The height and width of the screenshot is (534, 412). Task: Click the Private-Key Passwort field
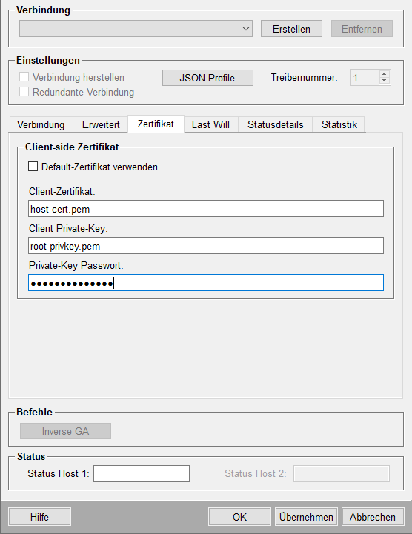pos(206,283)
